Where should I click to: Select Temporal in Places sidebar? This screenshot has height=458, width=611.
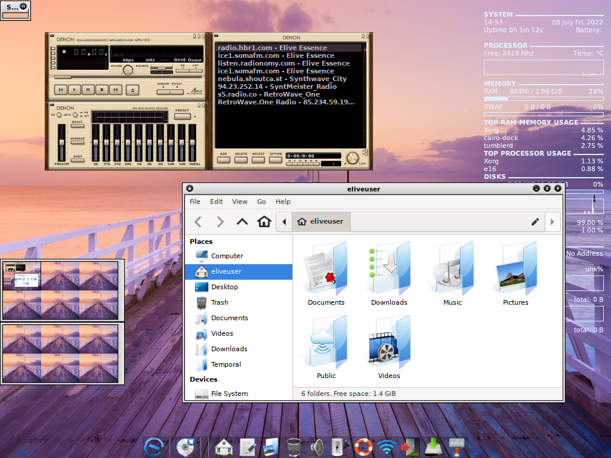pyautogui.click(x=239, y=364)
